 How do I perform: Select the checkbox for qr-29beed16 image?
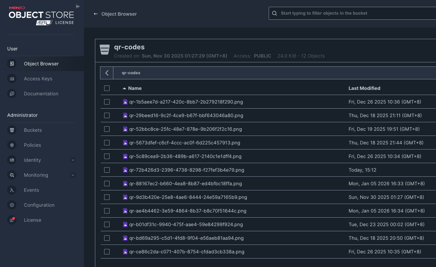pos(107,115)
